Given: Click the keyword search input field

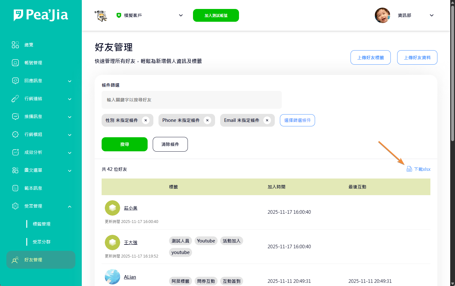Looking at the screenshot, I should point(192,100).
